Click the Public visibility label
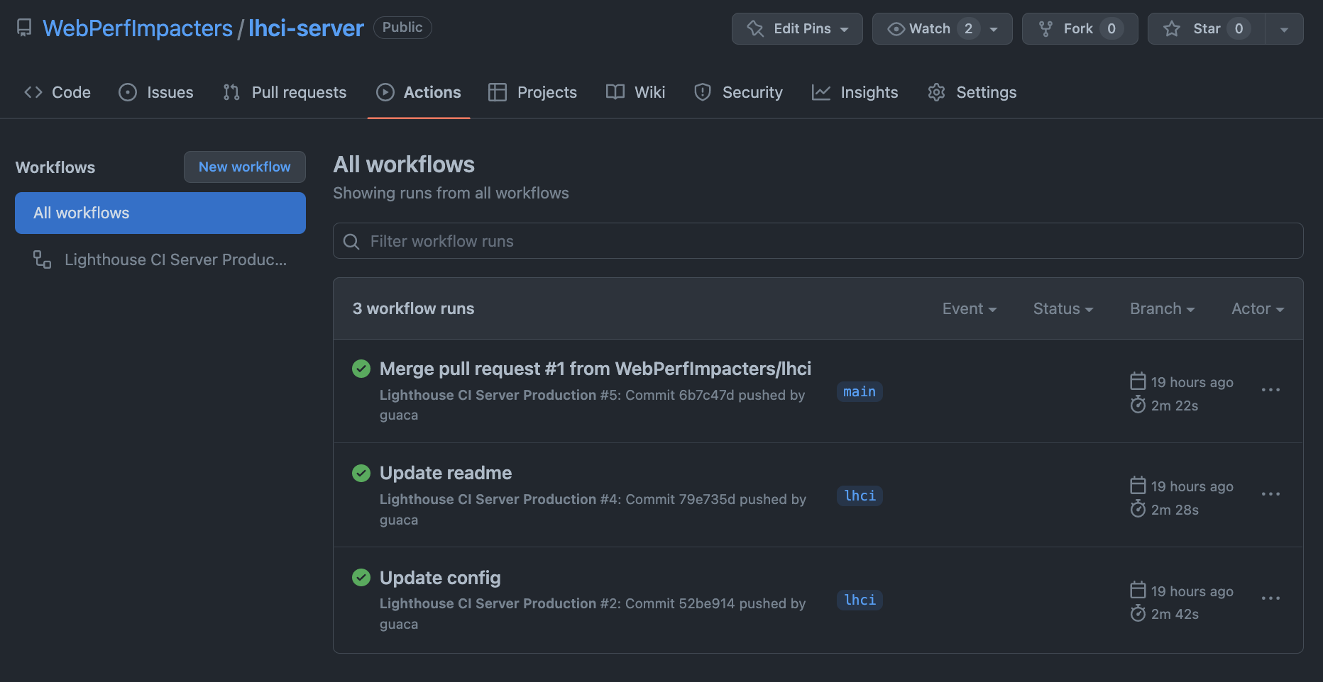The width and height of the screenshot is (1323, 682). [402, 28]
